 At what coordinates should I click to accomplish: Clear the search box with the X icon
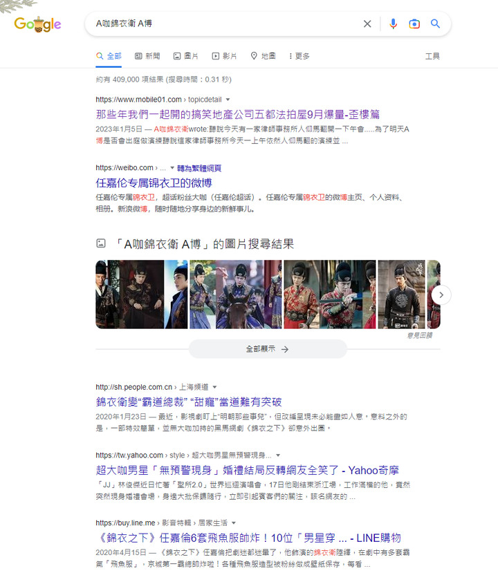367,24
